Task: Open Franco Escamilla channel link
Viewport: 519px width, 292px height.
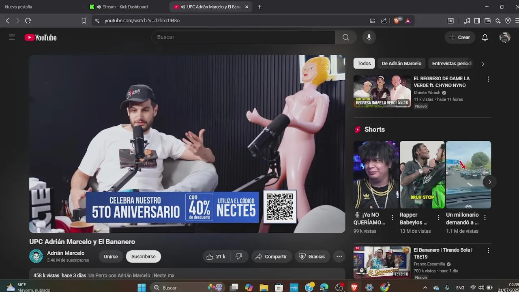Action: (429, 264)
